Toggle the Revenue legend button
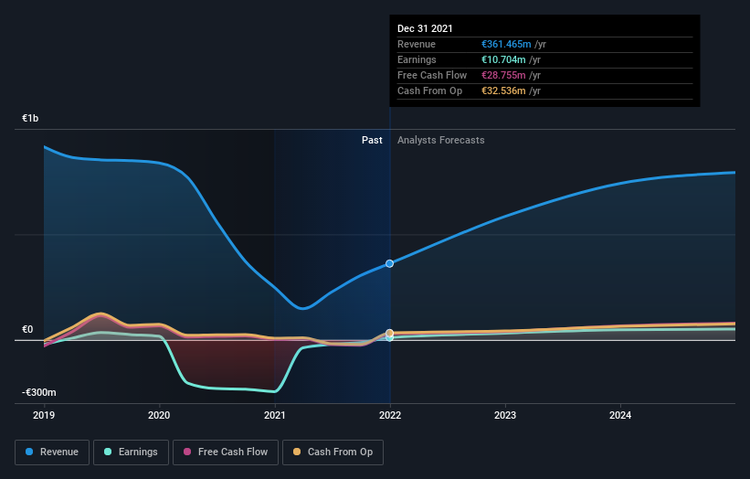Viewport: 750px width, 479px height. coord(52,452)
